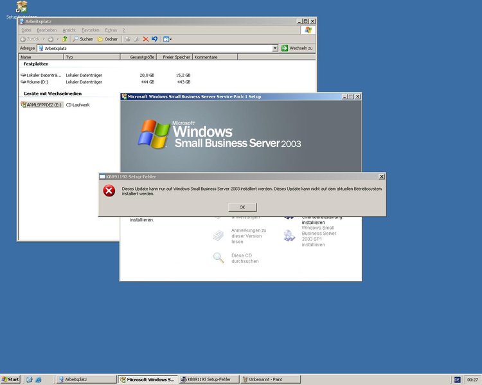Click the Wechseln zu go button
The height and width of the screenshot is (385, 482).
tap(298, 48)
